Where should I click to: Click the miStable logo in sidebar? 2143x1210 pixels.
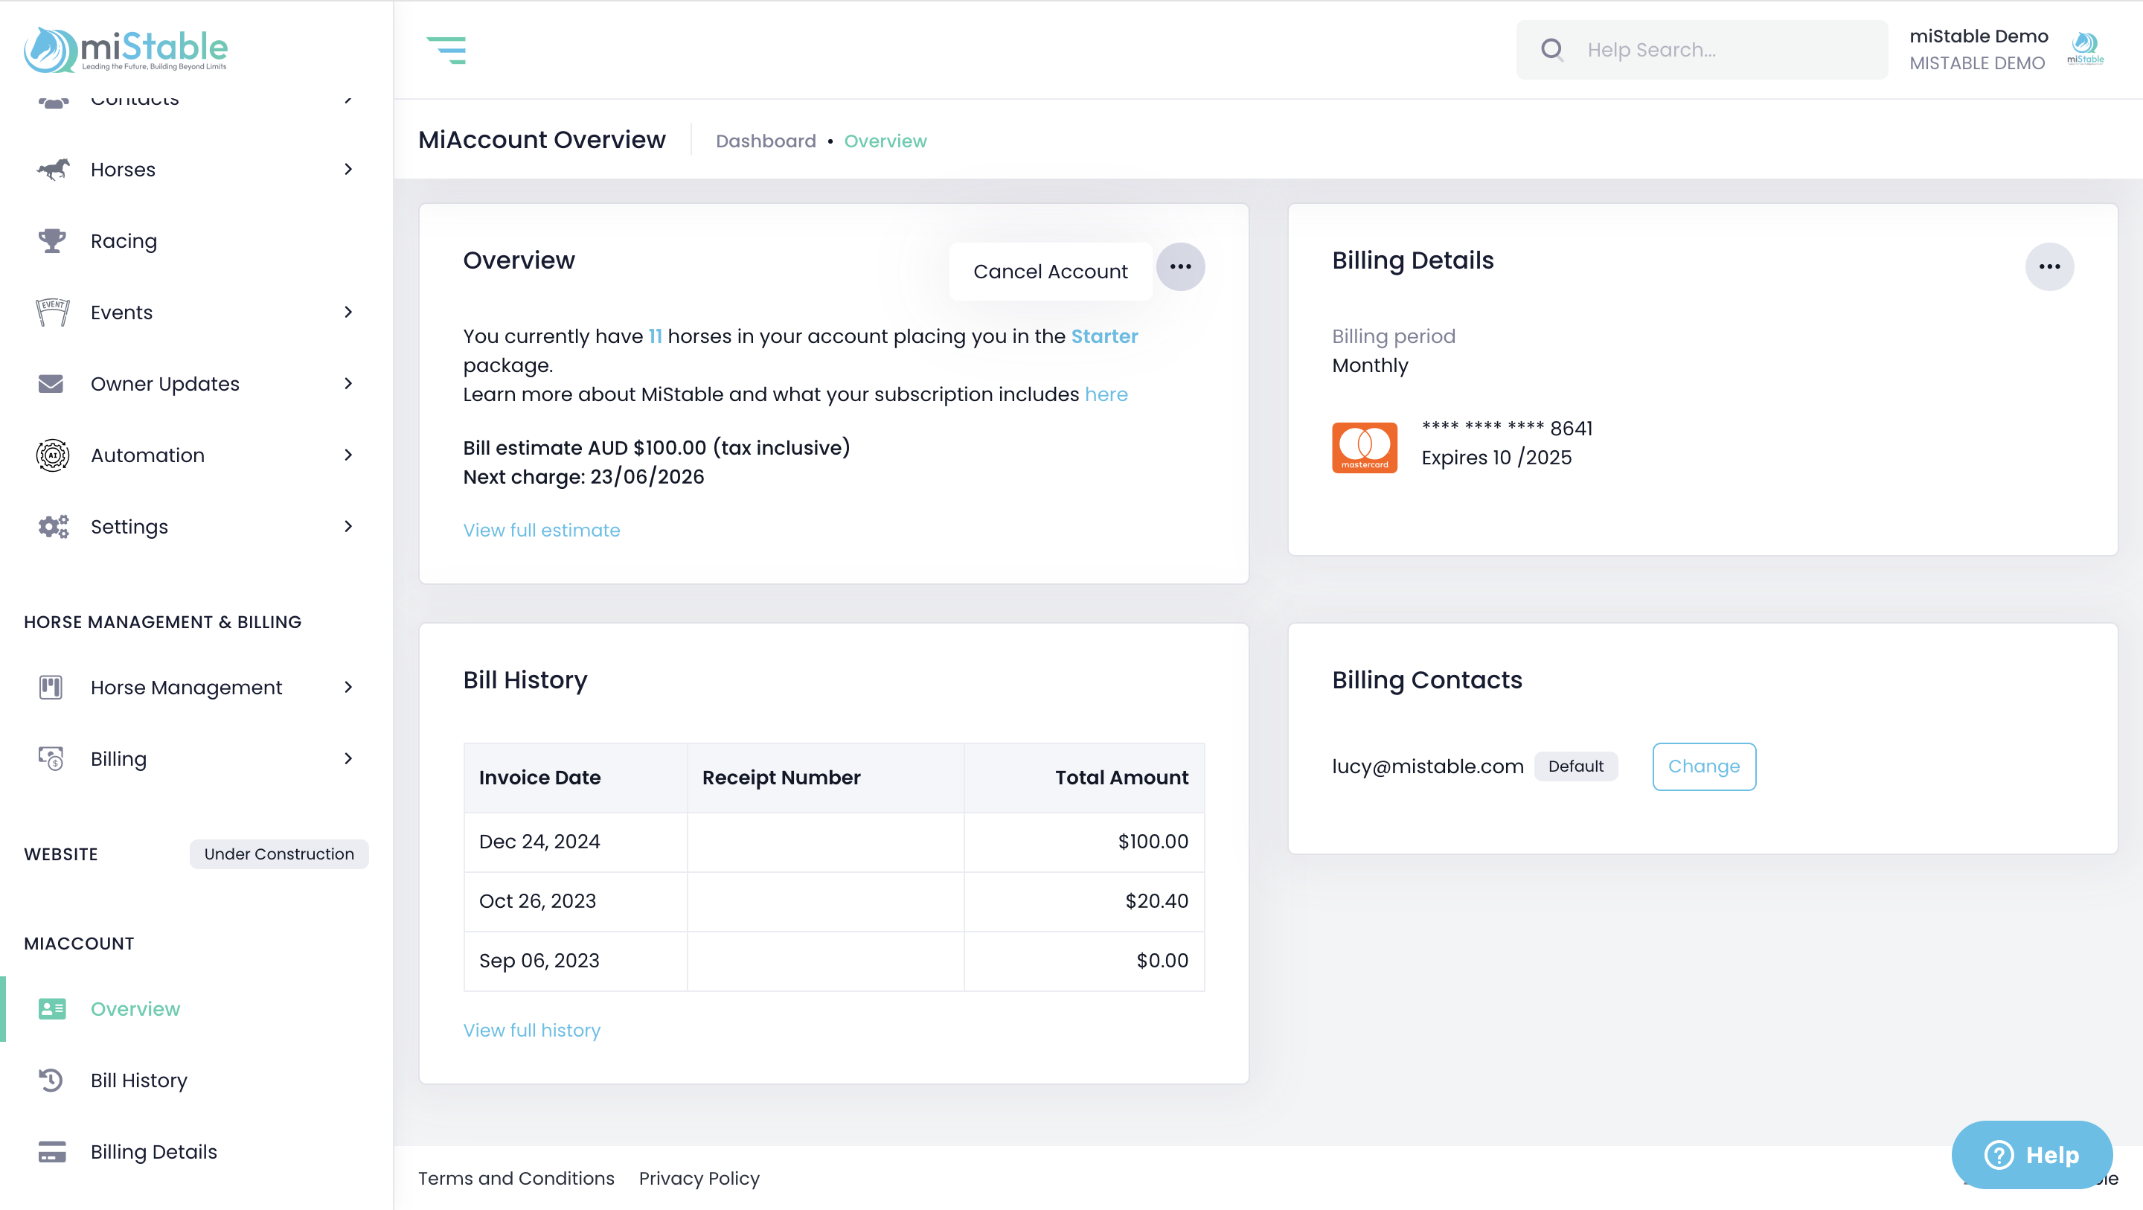[x=126, y=49]
